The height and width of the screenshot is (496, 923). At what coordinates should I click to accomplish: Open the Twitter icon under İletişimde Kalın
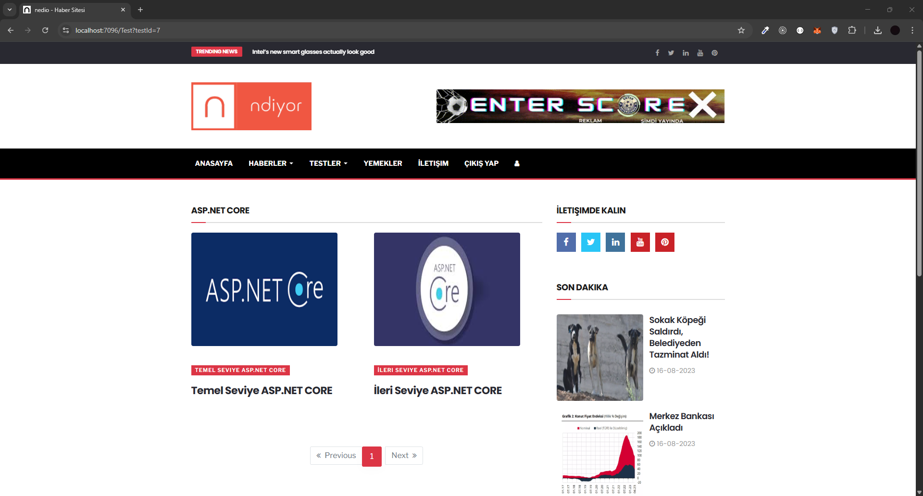590,242
